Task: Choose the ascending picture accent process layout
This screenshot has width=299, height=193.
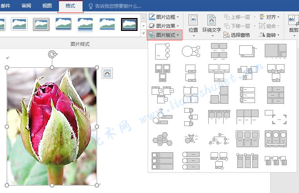Action: 163,116
